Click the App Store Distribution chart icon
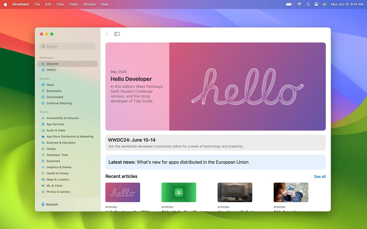The width and height of the screenshot is (367, 229). click(x=43, y=137)
